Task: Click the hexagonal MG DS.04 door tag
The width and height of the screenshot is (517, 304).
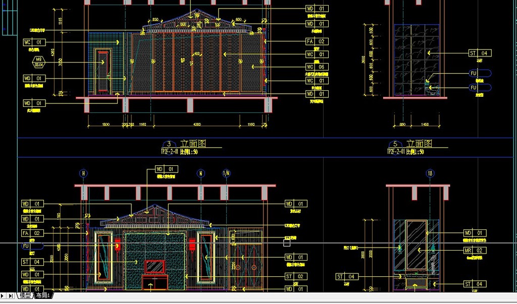Action: pyautogui.click(x=38, y=62)
